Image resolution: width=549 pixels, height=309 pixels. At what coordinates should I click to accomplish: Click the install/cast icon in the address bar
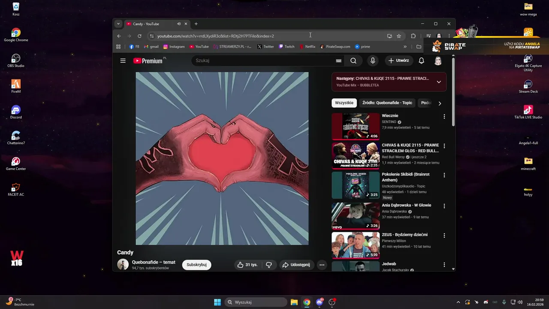coord(389,36)
